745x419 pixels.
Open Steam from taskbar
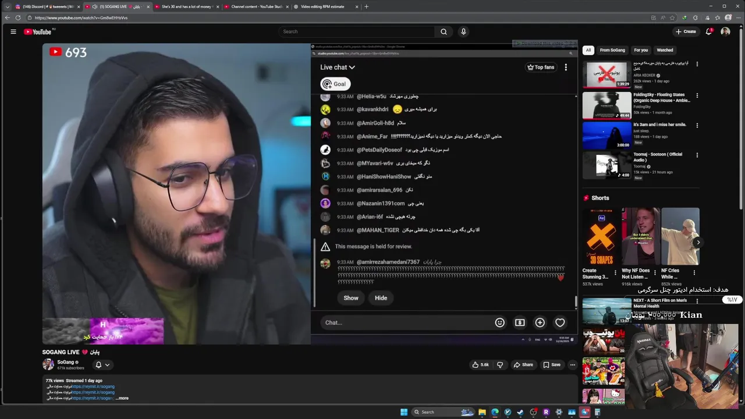(520, 412)
